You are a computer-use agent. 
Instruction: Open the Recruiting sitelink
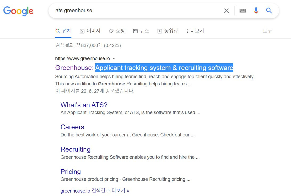(75, 149)
